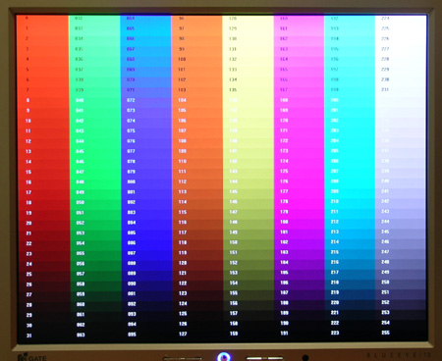This screenshot has width=442, height=361.
Task: Click the swatch labeled 255
Action: pos(401,333)
